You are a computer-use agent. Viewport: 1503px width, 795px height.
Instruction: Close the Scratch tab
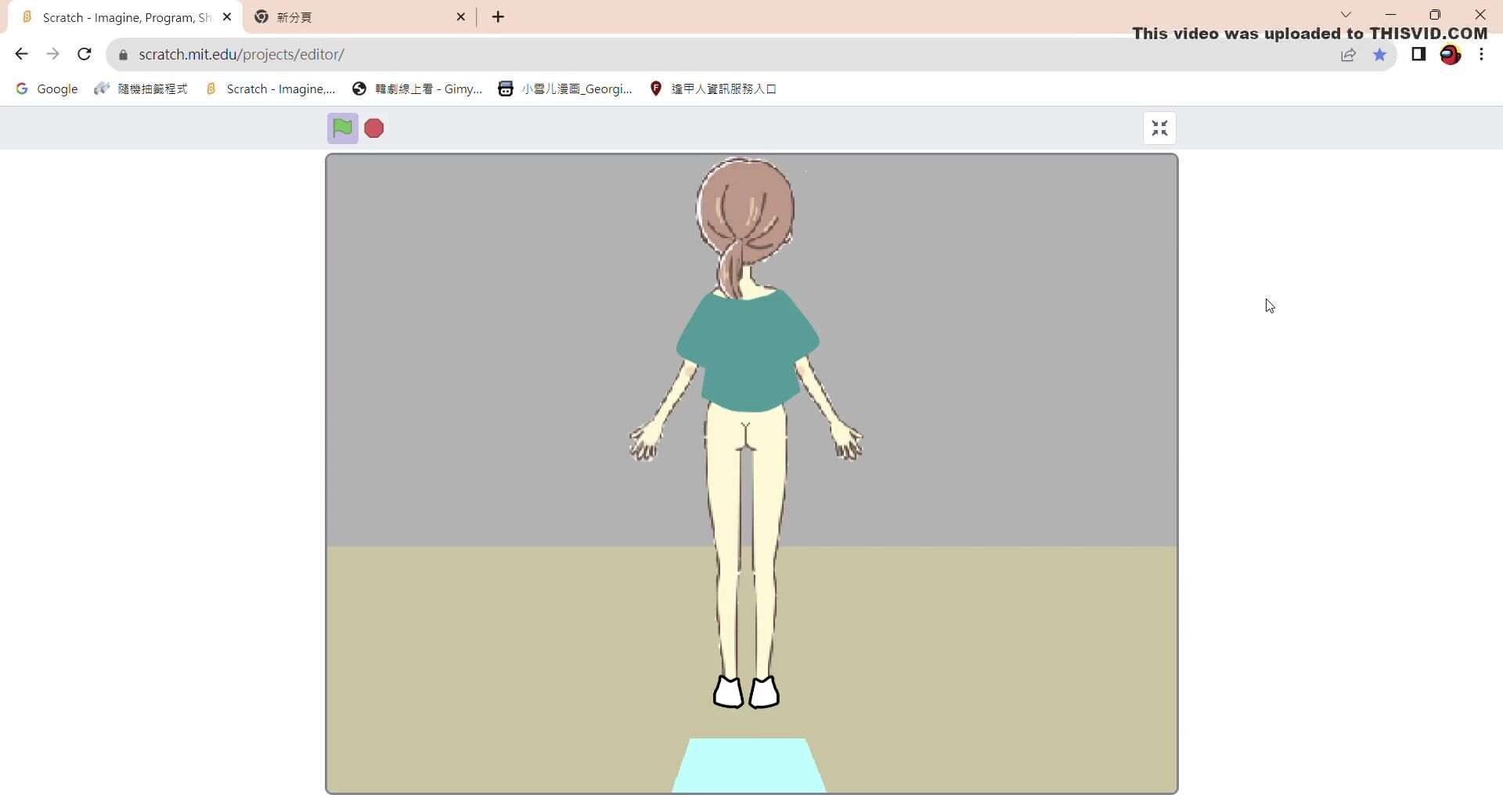[227, 17]
